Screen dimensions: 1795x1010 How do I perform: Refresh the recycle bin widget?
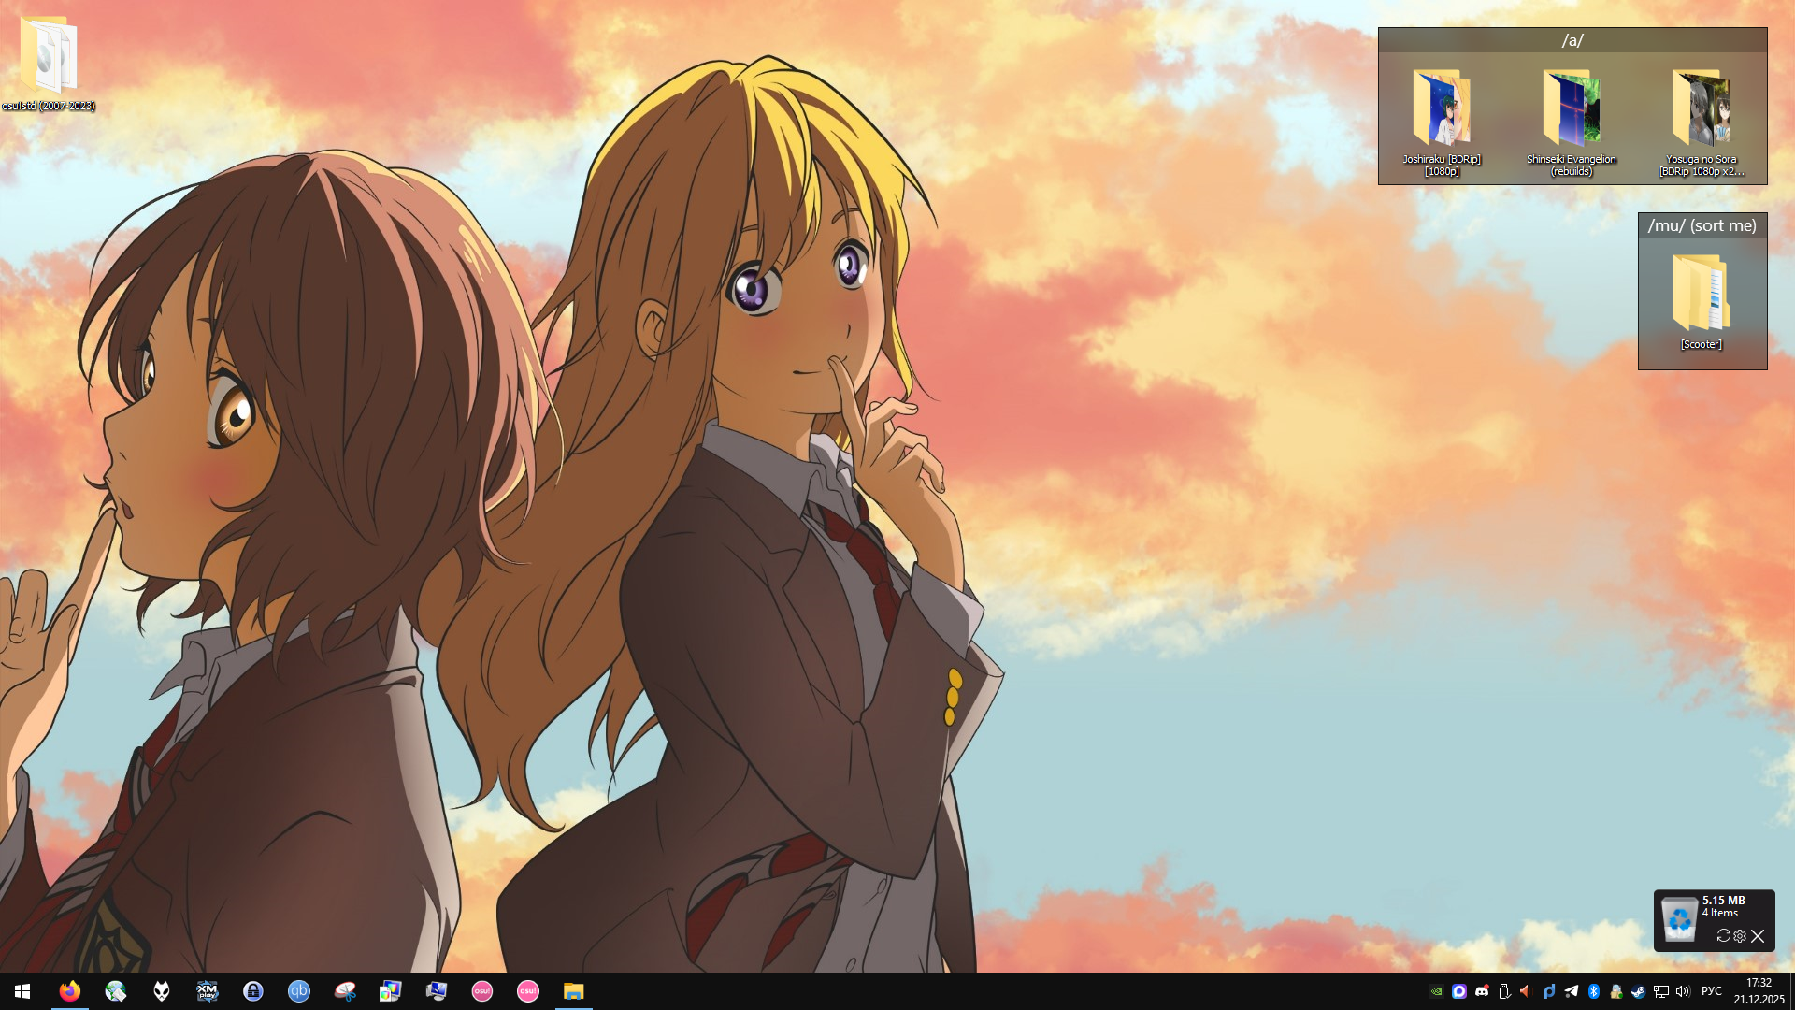1723,935
